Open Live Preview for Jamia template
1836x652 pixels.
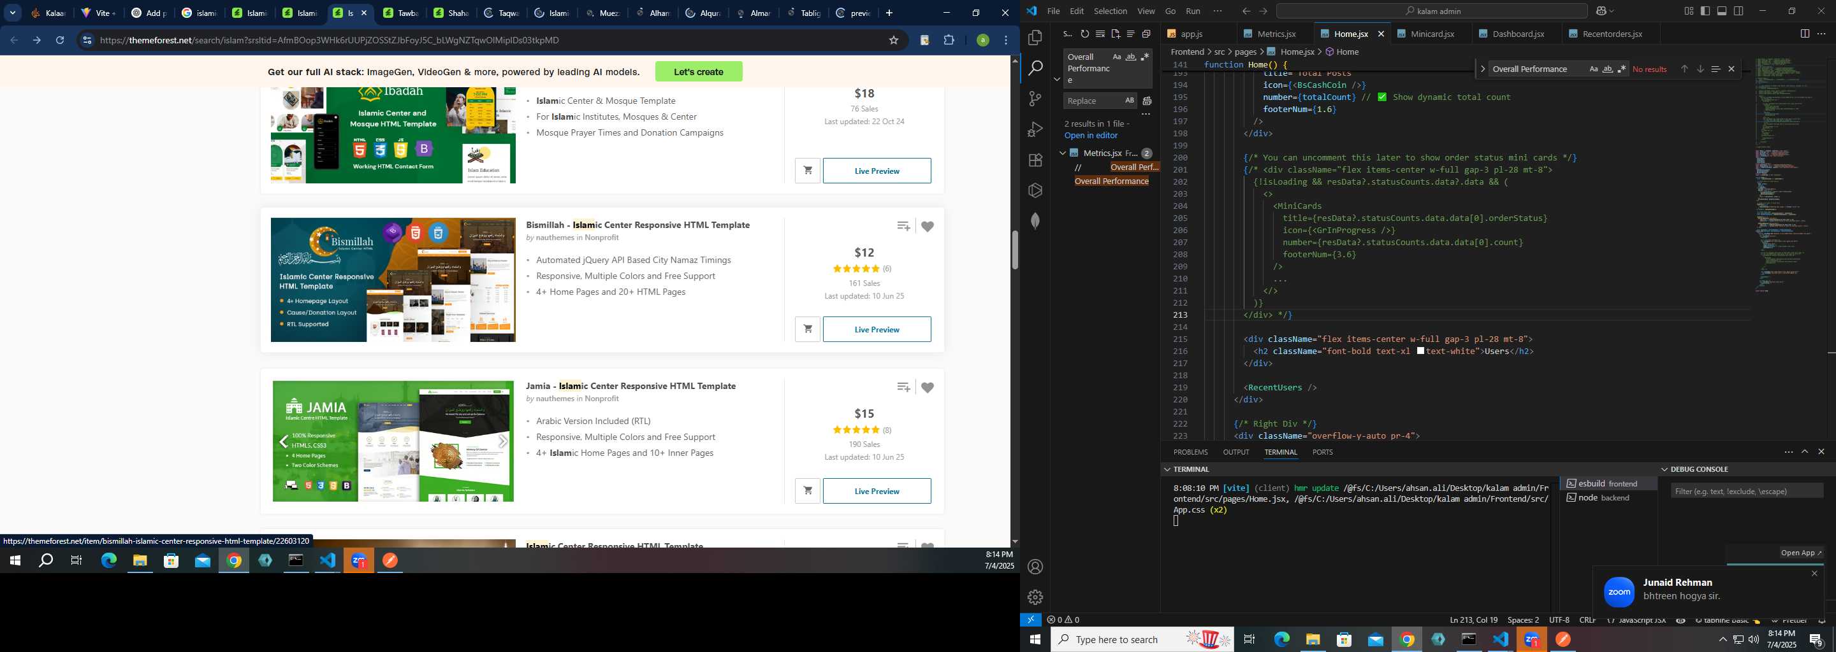[x=877, y=491]
